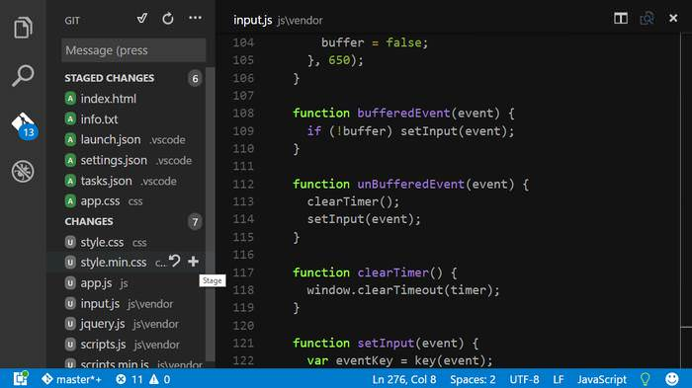Change end of line sequence LF
This screenshot has height=388, width=692.
click(559, 379)
